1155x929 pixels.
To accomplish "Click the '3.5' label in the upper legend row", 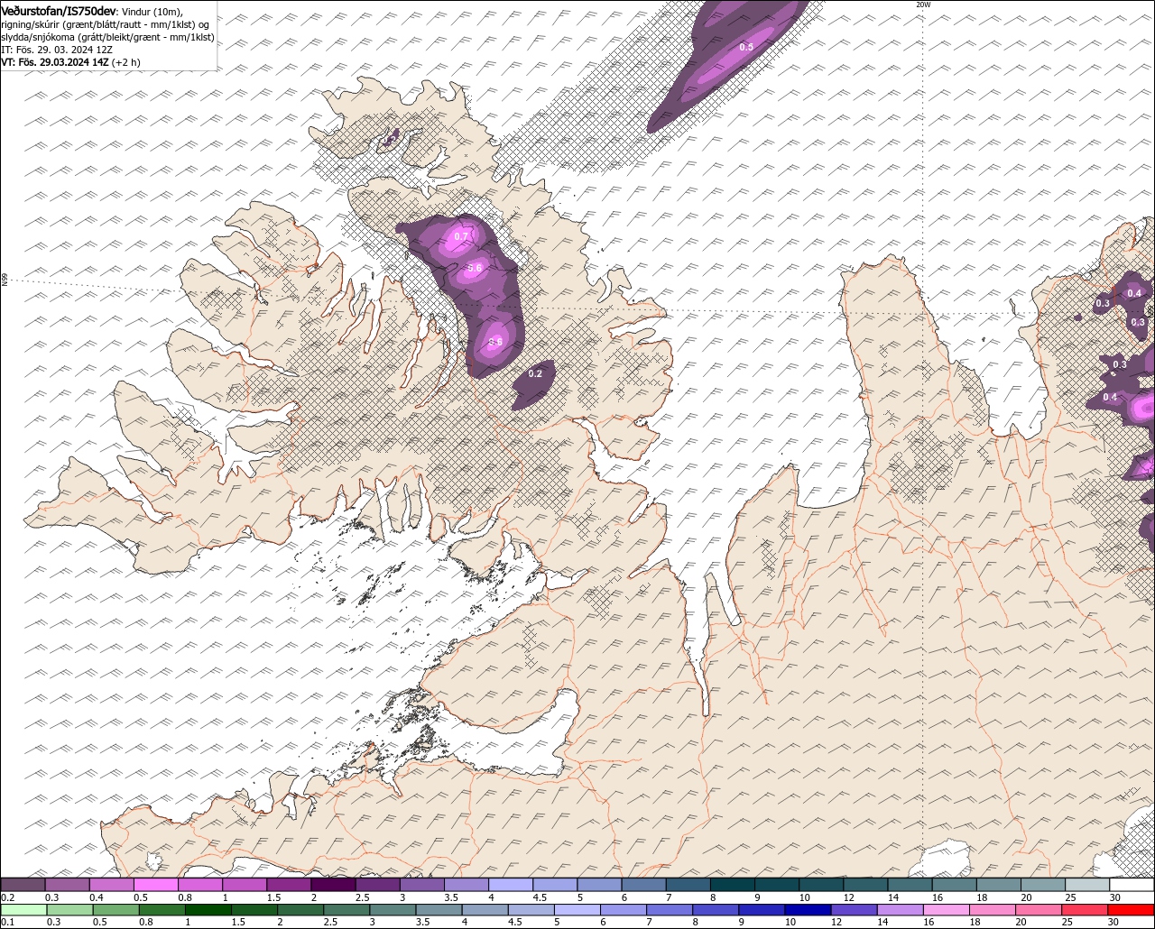I will tap(451, 897).
